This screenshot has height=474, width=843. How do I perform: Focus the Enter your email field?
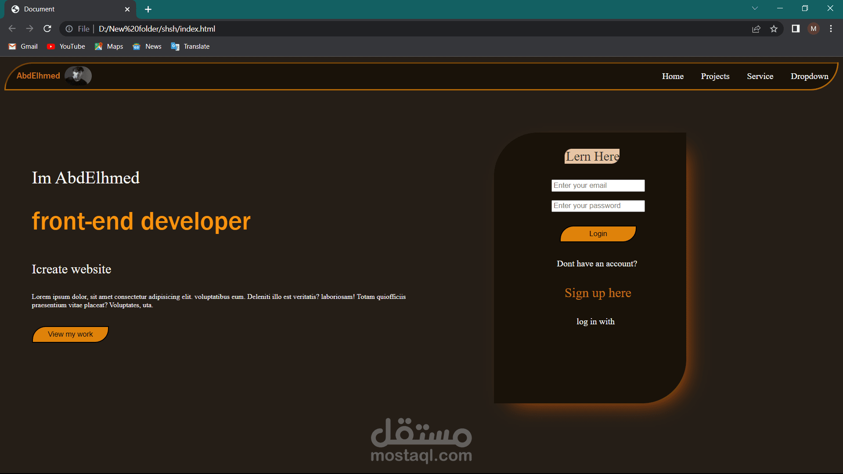point(598,186)
